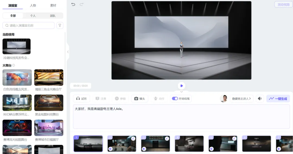The width and height of the screenshot is (293, 154).
Task: Select the 团队 filter option
Action: tap(53, 16)
